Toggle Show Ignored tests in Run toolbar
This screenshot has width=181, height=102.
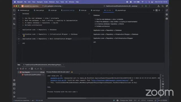click(x=32, y=69)
